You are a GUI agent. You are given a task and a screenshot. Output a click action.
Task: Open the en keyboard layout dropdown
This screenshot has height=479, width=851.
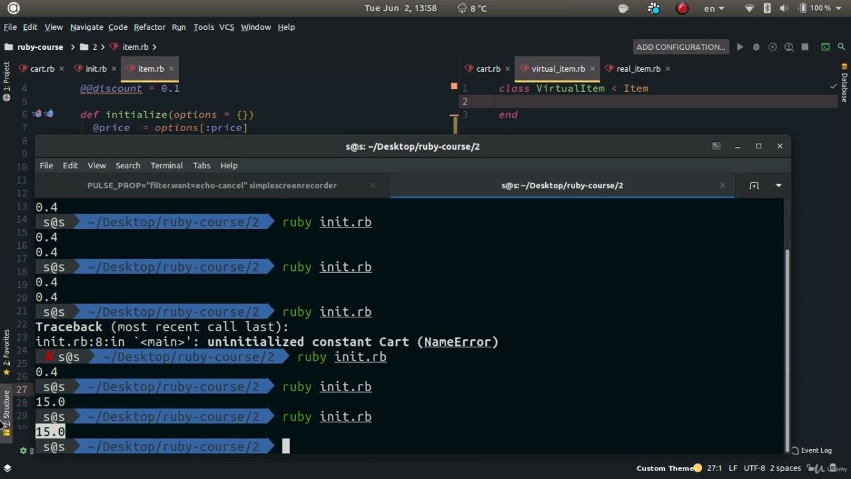coord(714,9)
